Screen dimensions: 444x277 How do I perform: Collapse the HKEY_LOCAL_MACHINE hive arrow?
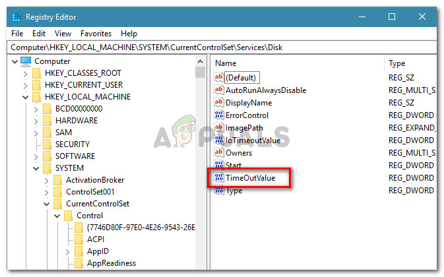(26, 98)
